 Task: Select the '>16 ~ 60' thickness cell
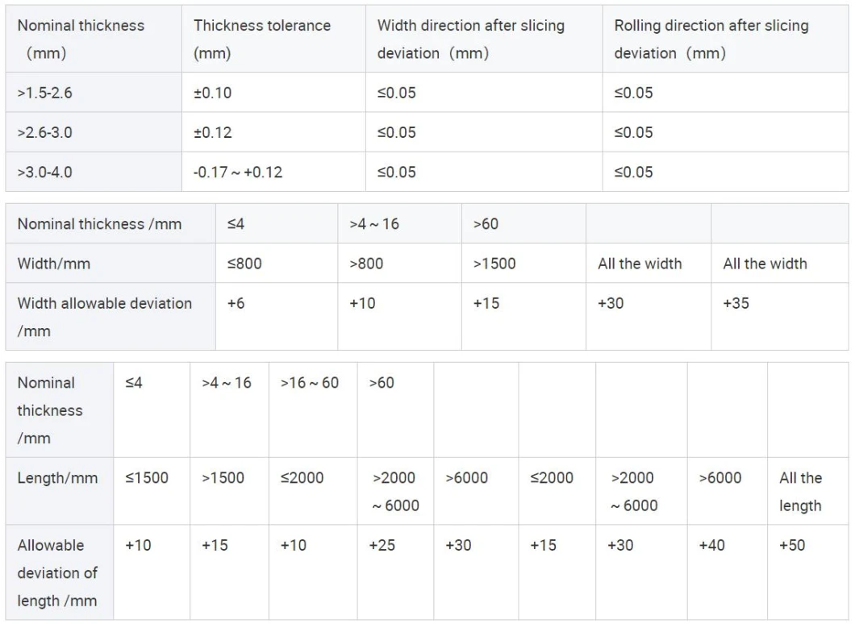point(310,383)
